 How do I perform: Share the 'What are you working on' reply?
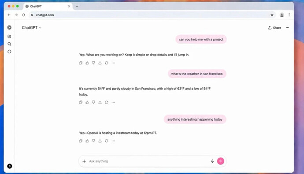tap(100, 63)
